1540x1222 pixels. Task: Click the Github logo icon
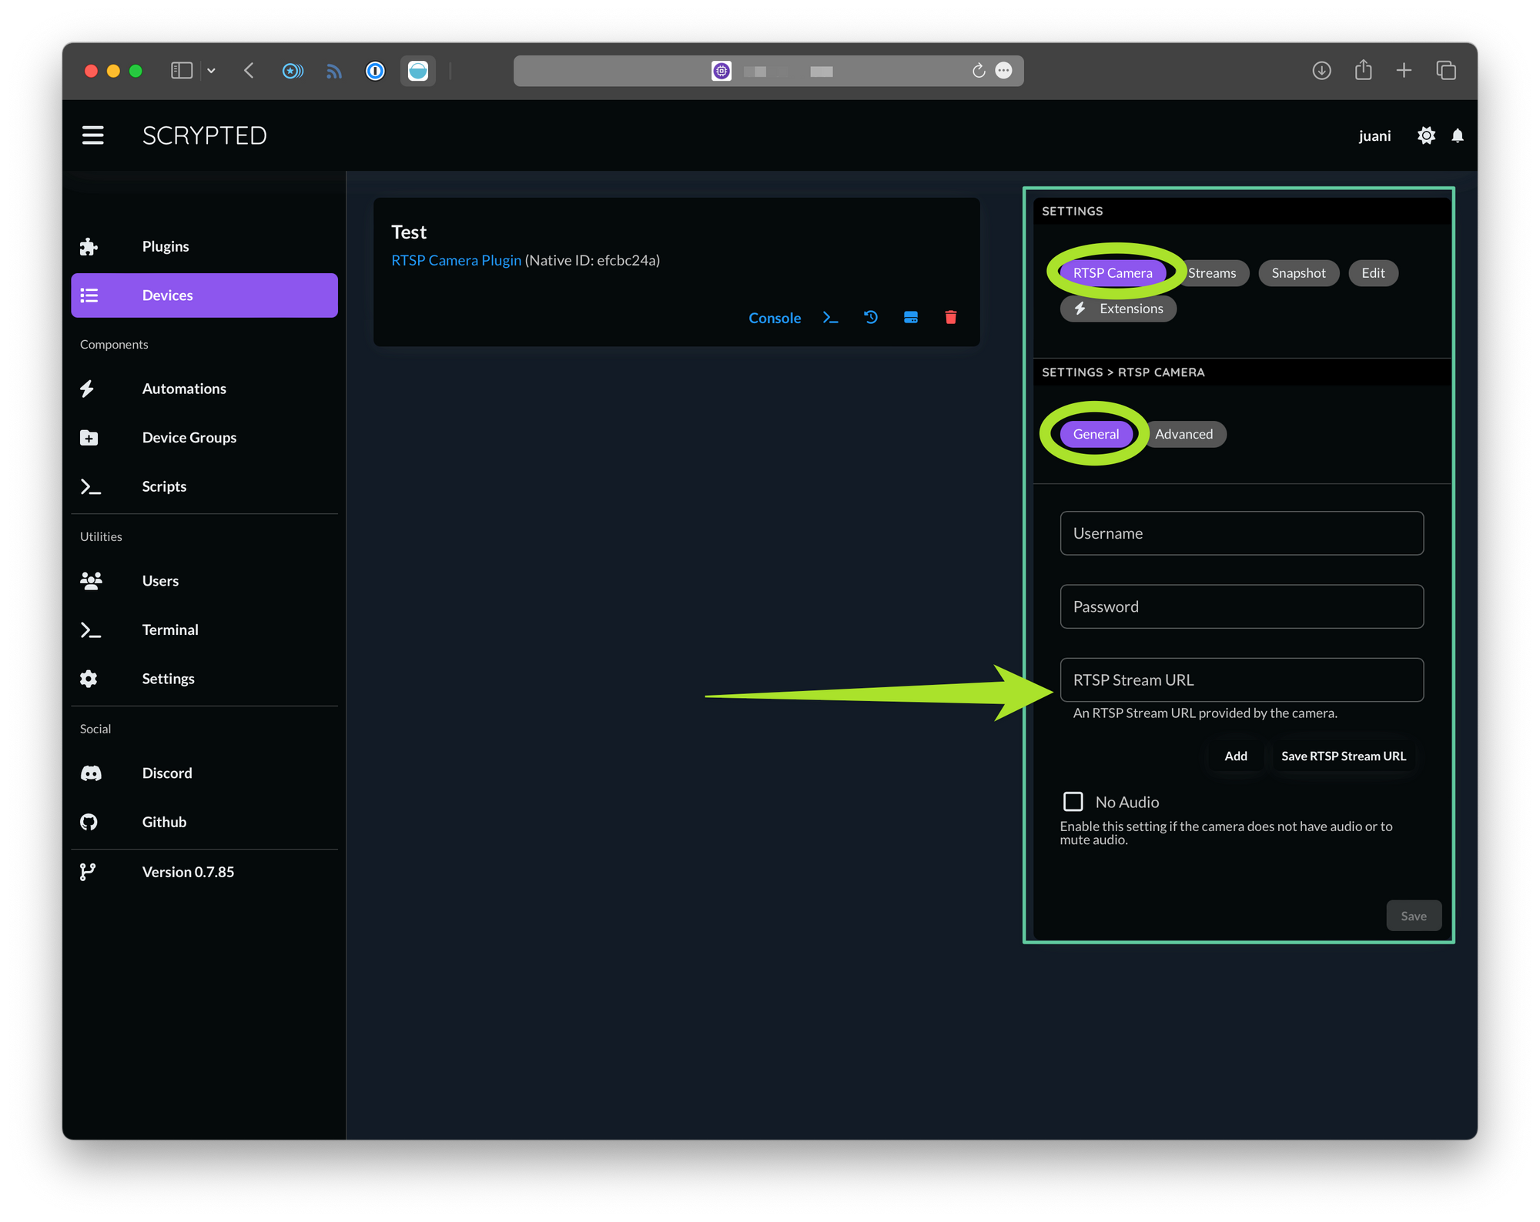(89, 822)
